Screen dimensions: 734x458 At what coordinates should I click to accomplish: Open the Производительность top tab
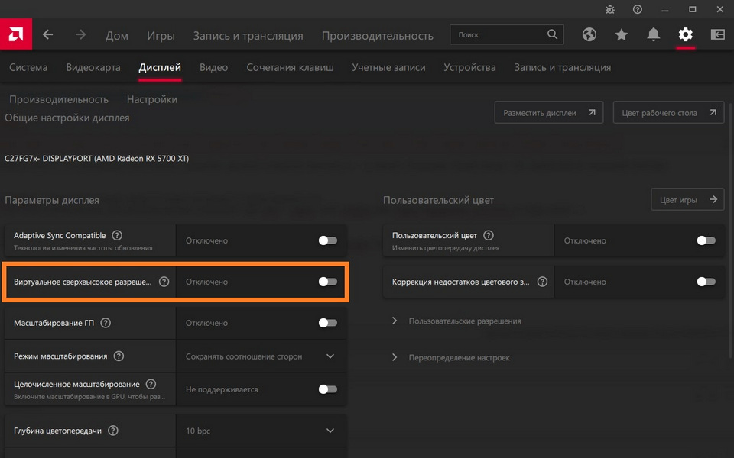(x=377, y=36)
